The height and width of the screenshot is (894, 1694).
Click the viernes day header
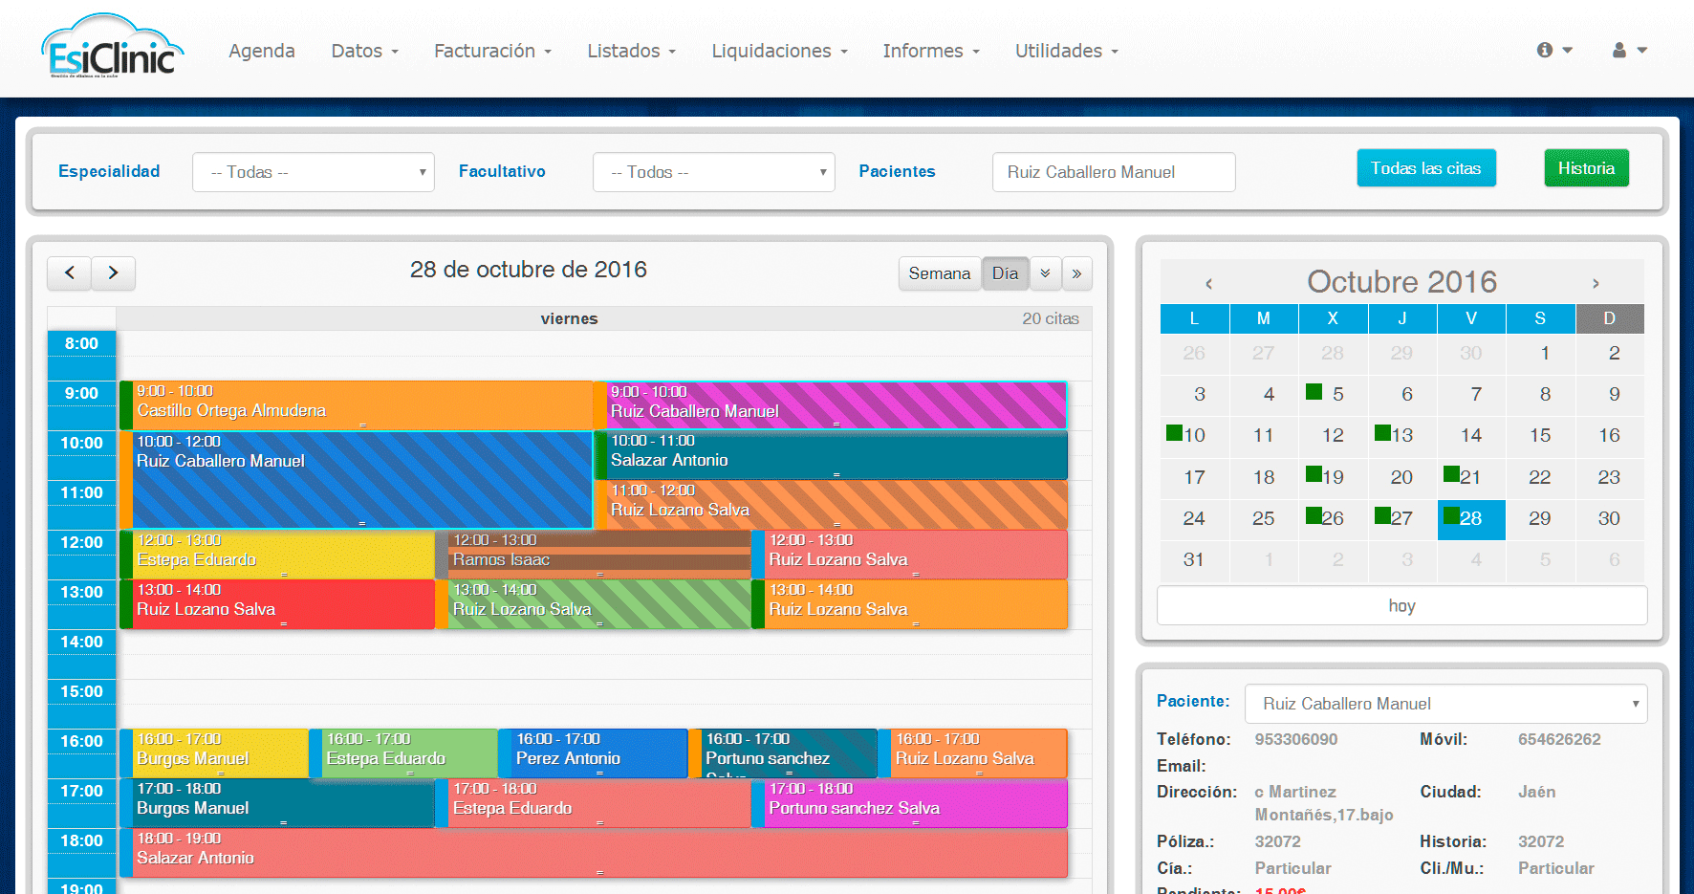(569, 319)
